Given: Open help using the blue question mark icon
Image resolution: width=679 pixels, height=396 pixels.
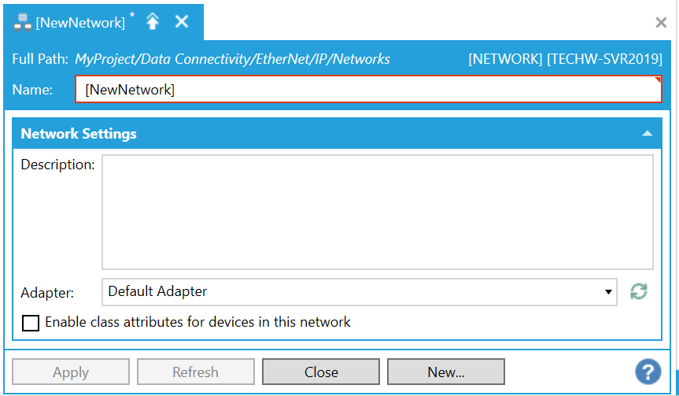Looking at the screenshot, I should [648, 372].
